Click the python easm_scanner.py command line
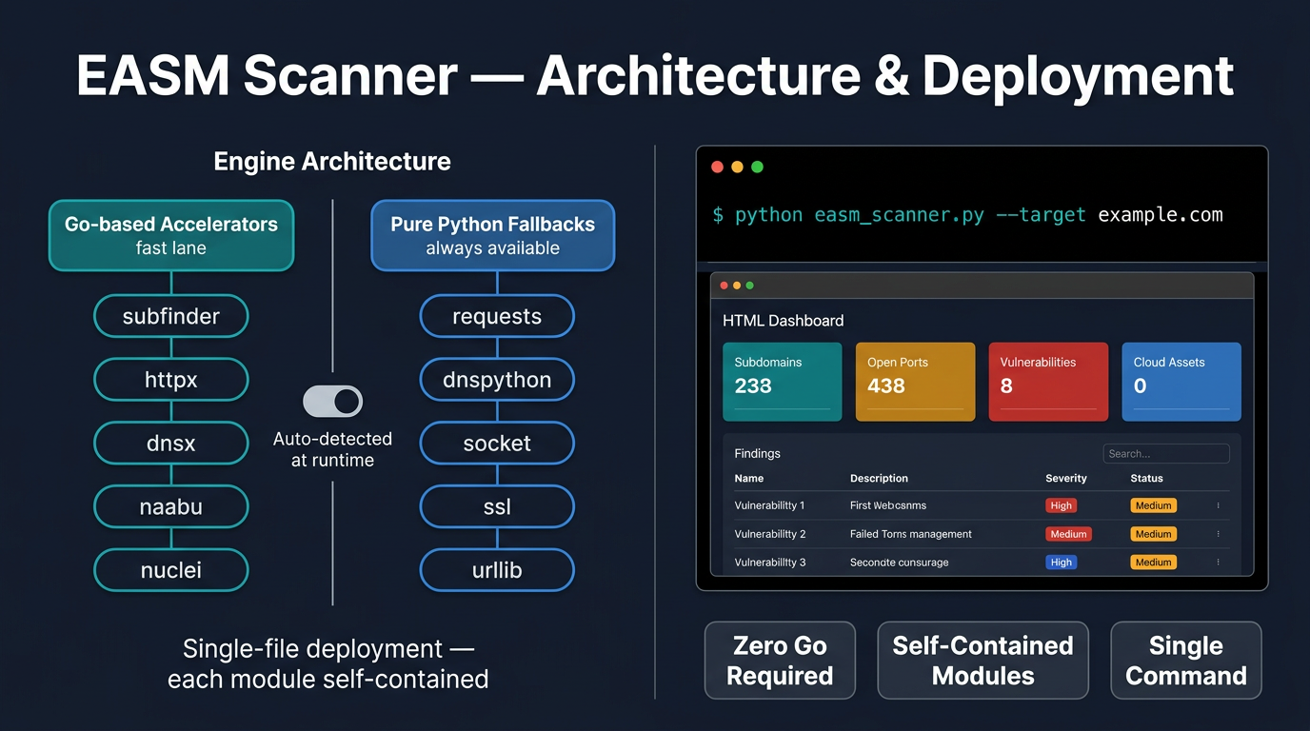The image size is (1310, 731). (967, 215)
